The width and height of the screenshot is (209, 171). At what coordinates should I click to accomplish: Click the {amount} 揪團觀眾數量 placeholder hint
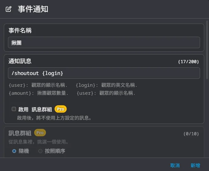[39, 93]
